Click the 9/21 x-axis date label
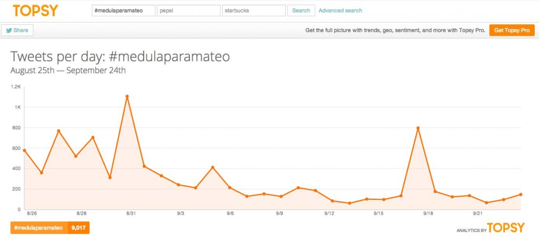The height and width of the screenshot is (244, 539). 477,213
